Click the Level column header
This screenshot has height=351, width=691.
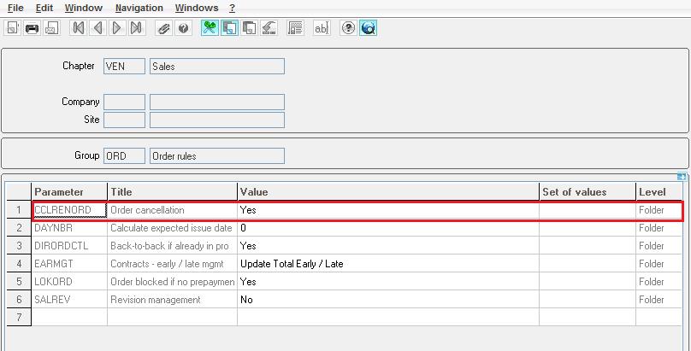(x=659, y=192)
